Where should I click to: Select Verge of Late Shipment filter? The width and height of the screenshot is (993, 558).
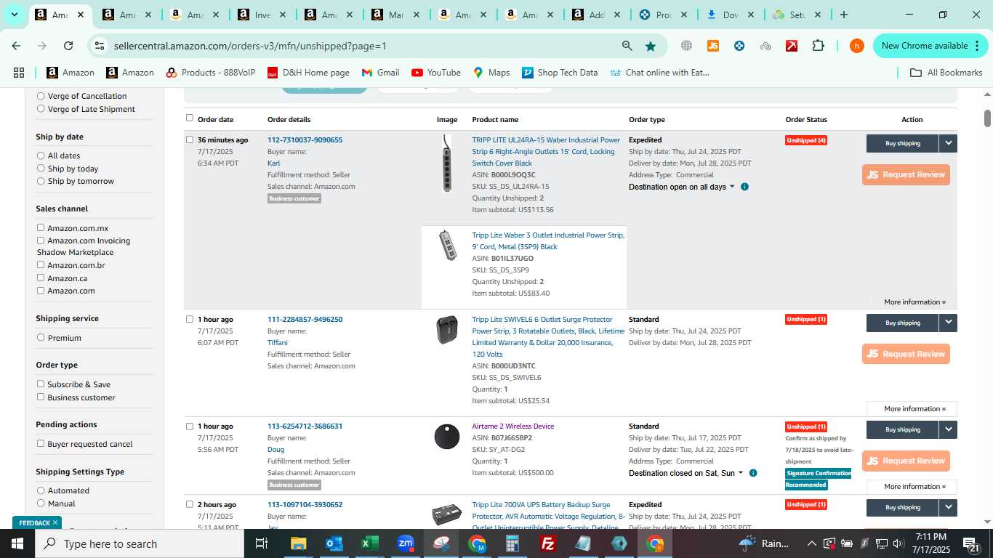(41, 109)
